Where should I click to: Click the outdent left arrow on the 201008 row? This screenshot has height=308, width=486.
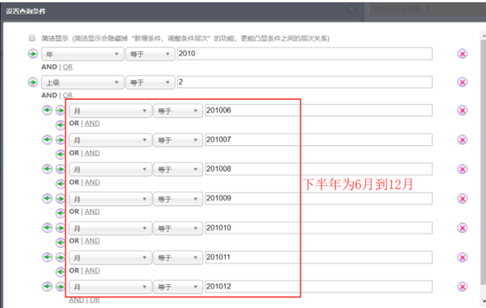(x=47, y=169)
